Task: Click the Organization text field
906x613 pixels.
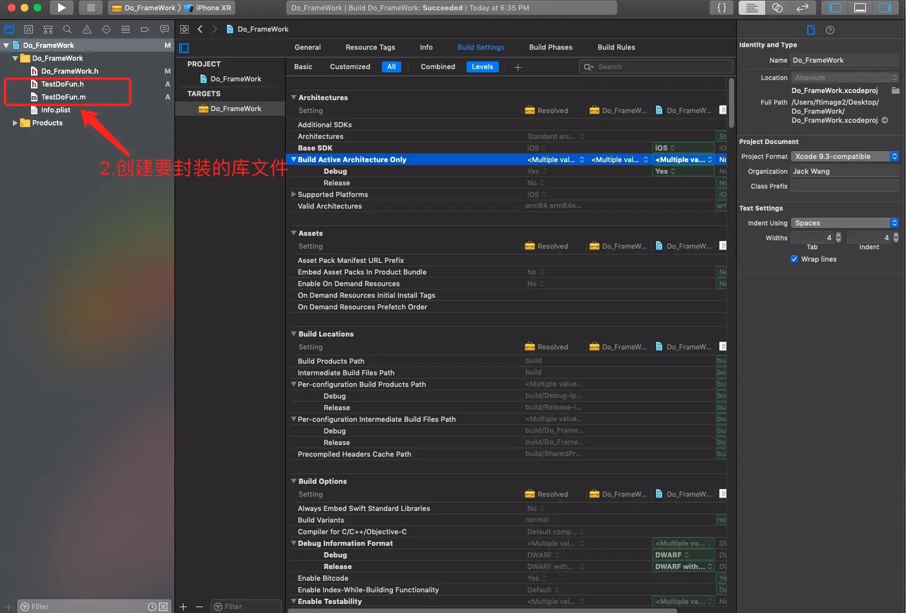Action: pos(845,171)
